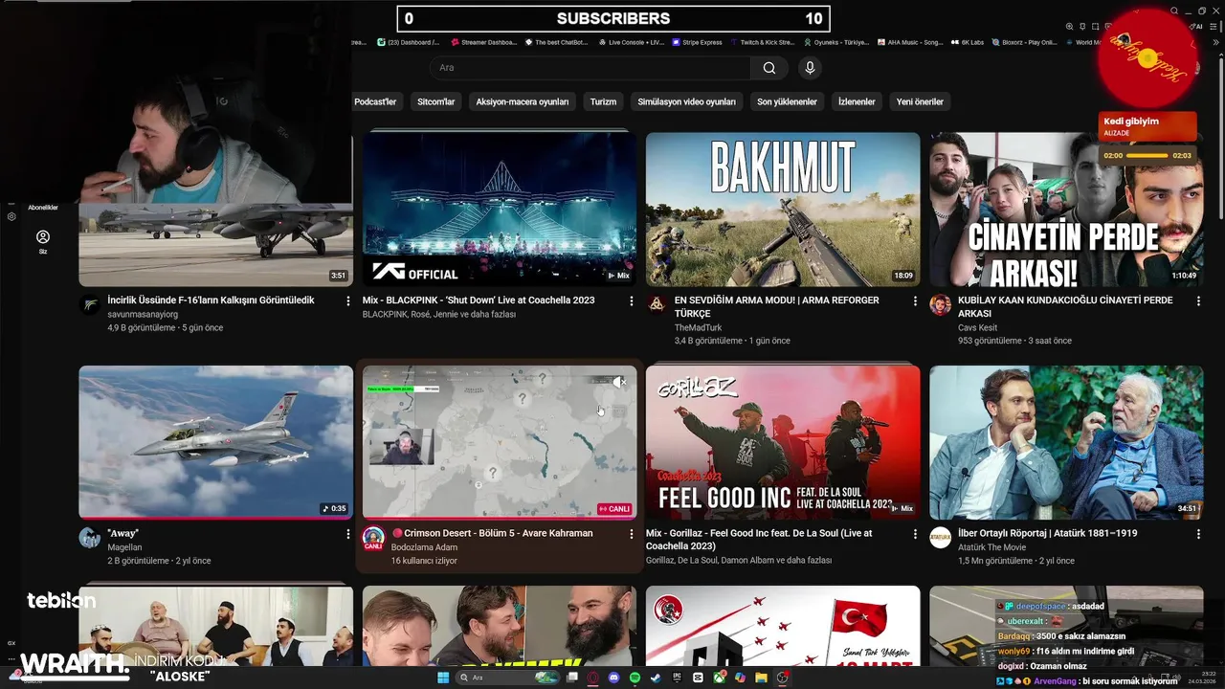1225x689 pixels.
Task: Open more options for İncirlik F-16 video
Action: (x=347, y=300)
